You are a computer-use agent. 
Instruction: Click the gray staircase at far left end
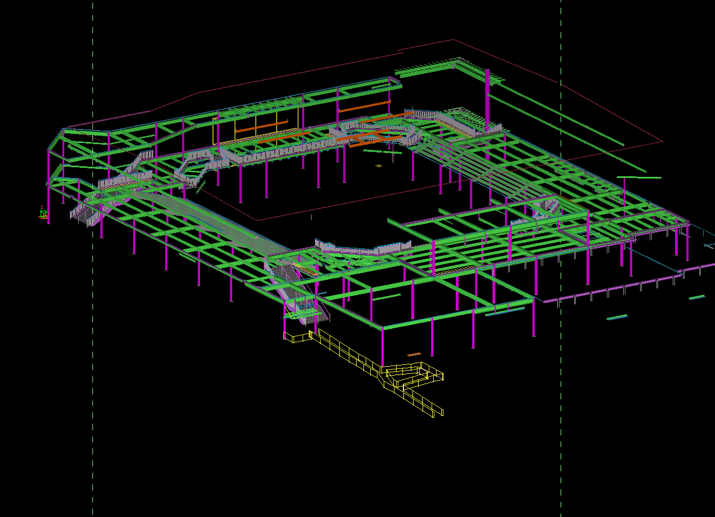point(83,213)
